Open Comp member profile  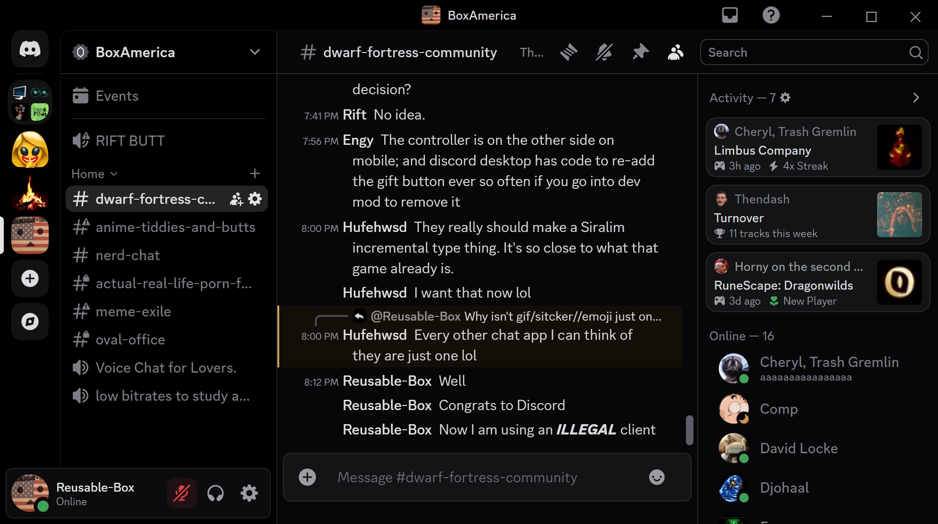(818, 409)
